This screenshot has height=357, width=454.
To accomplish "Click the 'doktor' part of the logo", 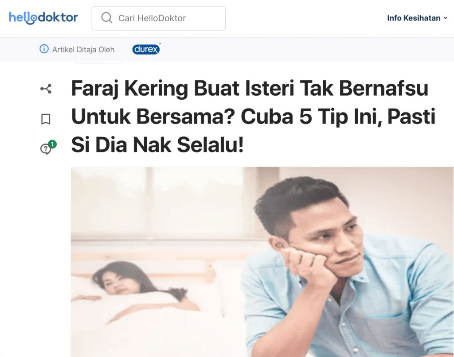I will 58,17.
